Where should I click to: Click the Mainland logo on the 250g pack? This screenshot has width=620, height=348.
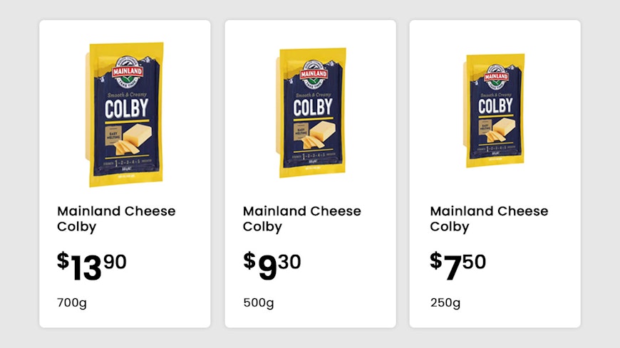point(495,75)
